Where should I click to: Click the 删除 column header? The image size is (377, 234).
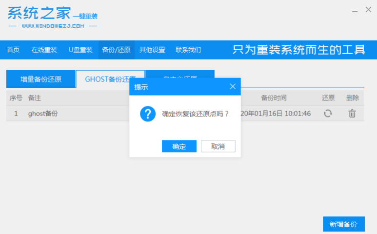(353, 98)
